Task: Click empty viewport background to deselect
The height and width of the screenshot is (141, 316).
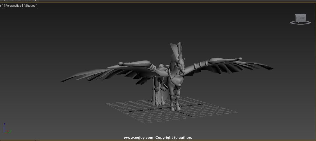Action: [56, 112]
